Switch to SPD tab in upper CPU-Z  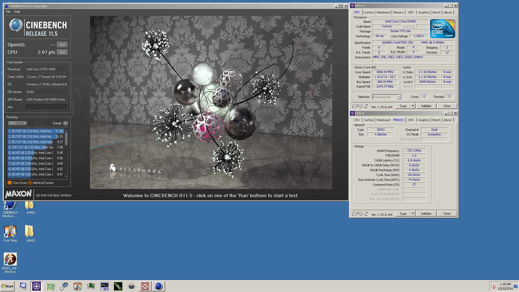tap(411, 12)
